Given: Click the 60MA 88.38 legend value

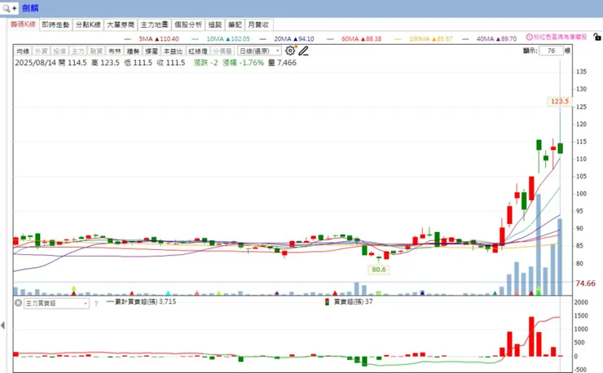Looking at the screenshot, I should click(362, 39).
